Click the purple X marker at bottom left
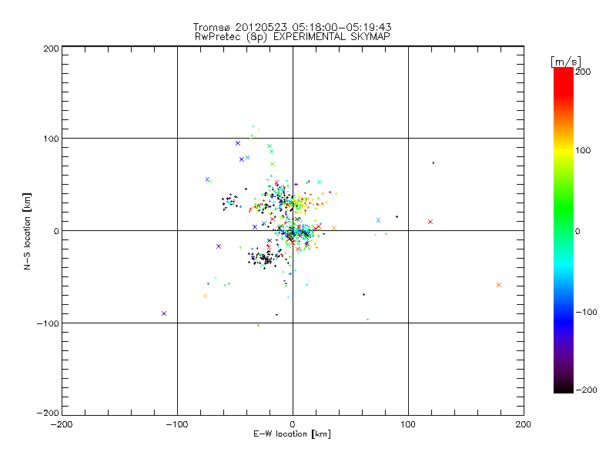 [164, 313]
